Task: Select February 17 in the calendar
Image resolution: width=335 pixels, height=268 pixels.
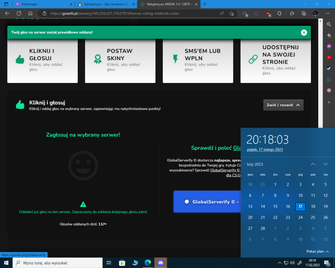Action: [300, 206]
